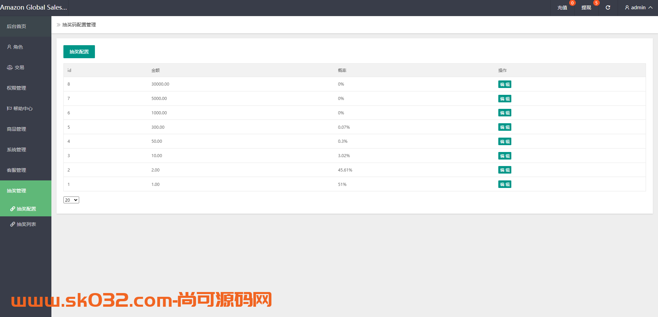Collapse 抽奖管理 sidebar section
This screenshot has height=317, width=658.
tap(26, 191)
